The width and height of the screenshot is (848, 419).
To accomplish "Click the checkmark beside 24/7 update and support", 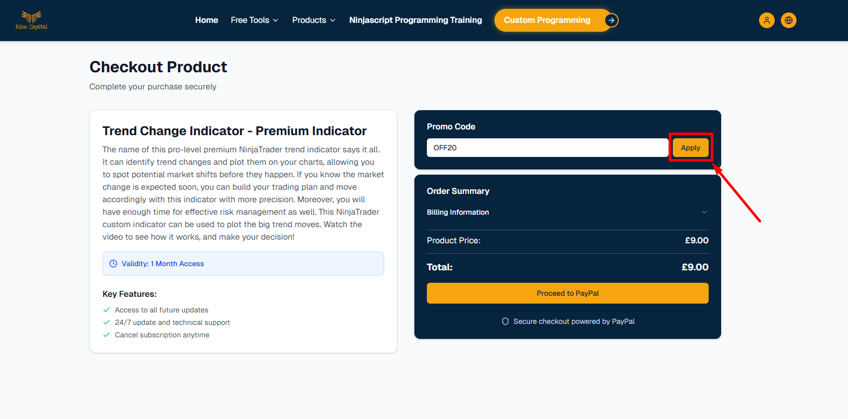I will 107,322.
